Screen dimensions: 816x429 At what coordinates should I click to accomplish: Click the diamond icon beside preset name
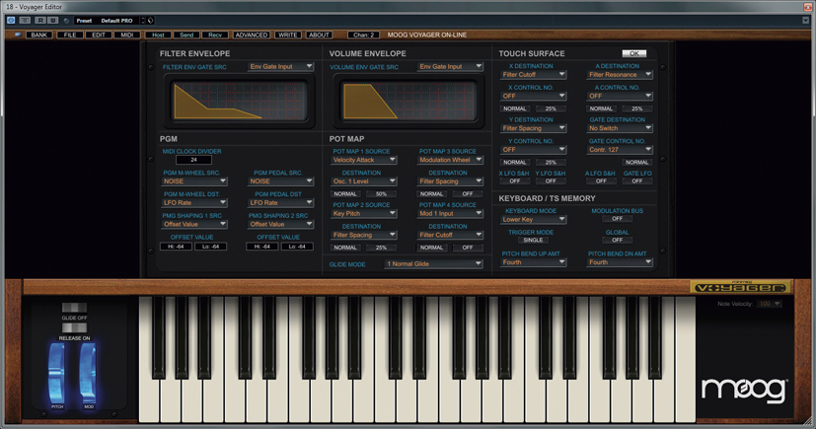tap(150, 21)
